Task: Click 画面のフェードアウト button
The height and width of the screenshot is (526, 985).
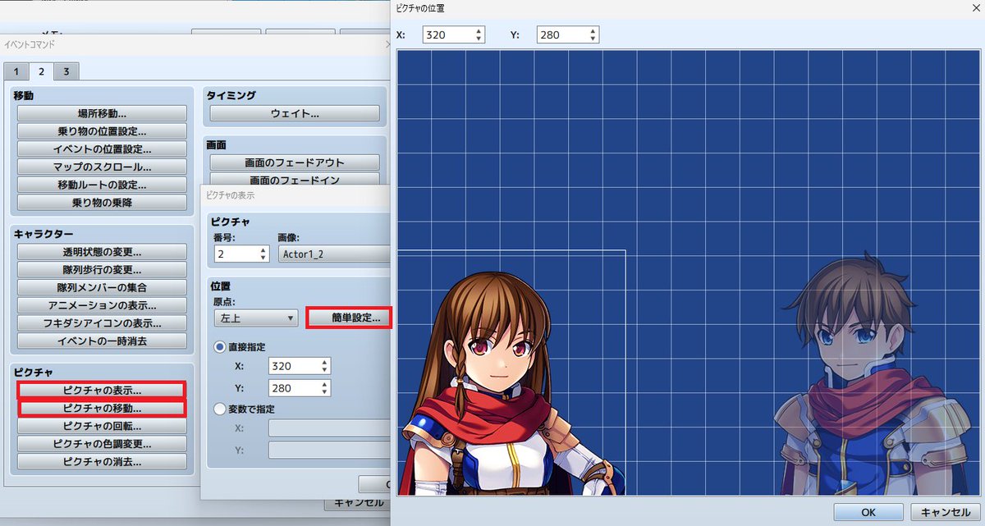Action: coord(295,162)
